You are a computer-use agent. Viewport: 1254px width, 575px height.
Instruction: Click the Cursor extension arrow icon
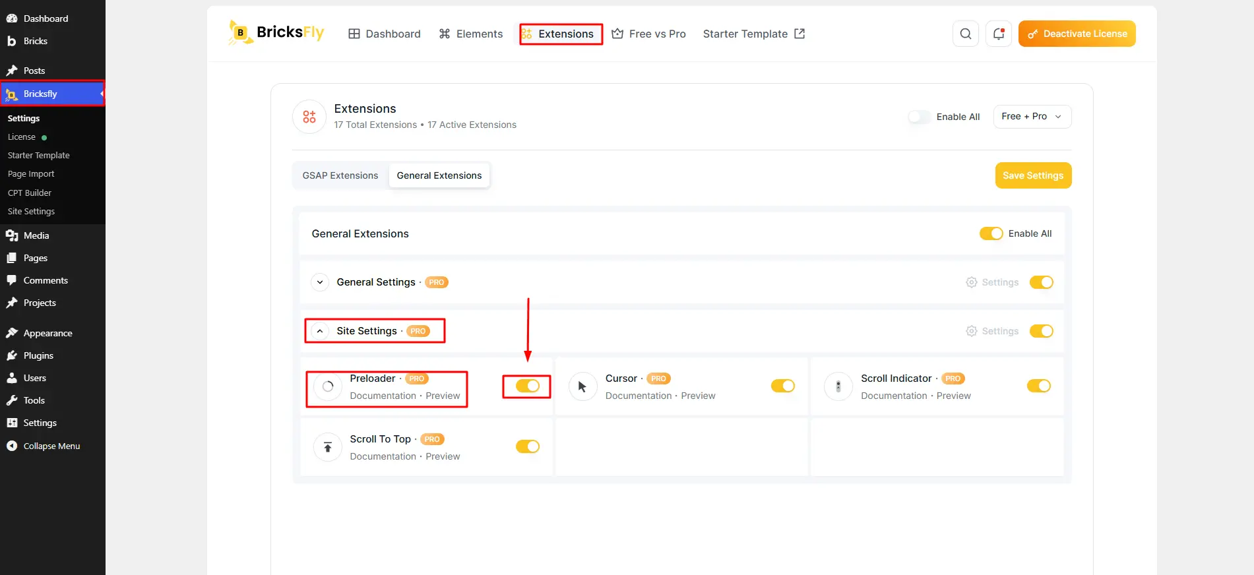[582, 386]
